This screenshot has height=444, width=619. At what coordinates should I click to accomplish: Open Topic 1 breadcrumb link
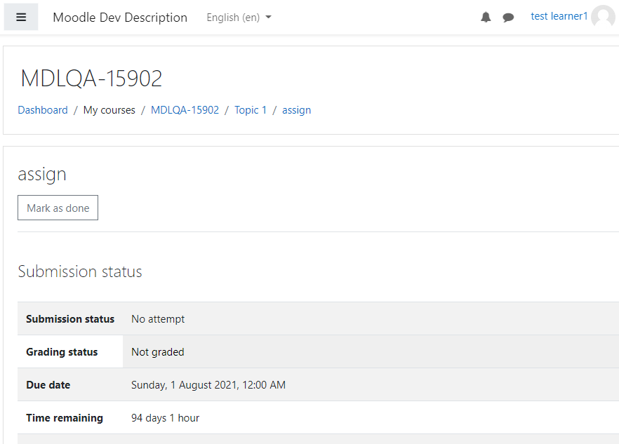(x=251, y=109)
